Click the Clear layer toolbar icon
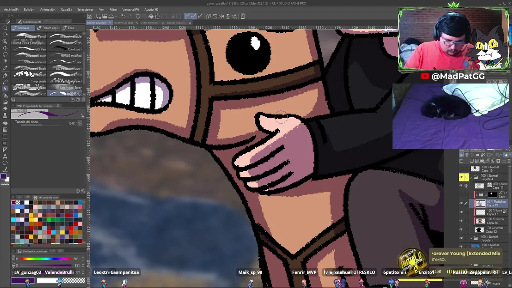Screen dimensions: 512x288 pyautogui.click(x=138, y=16)
